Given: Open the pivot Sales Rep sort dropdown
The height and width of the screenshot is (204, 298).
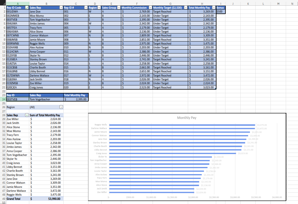Looking at the screenshot, I should coord(27,115).
